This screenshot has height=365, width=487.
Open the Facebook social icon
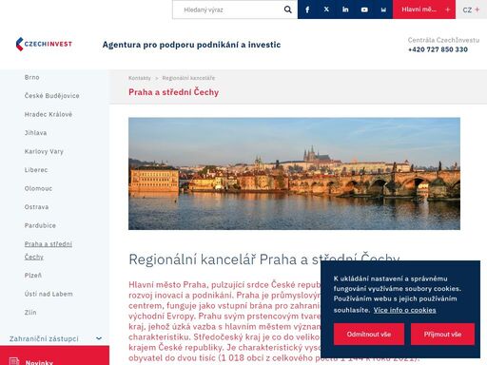click(x=307, y=10)
